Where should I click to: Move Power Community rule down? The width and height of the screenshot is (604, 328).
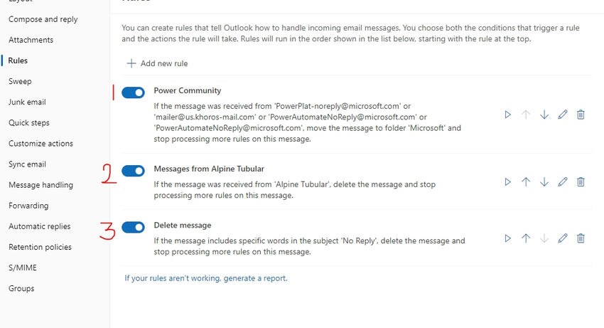coord(544,115)
